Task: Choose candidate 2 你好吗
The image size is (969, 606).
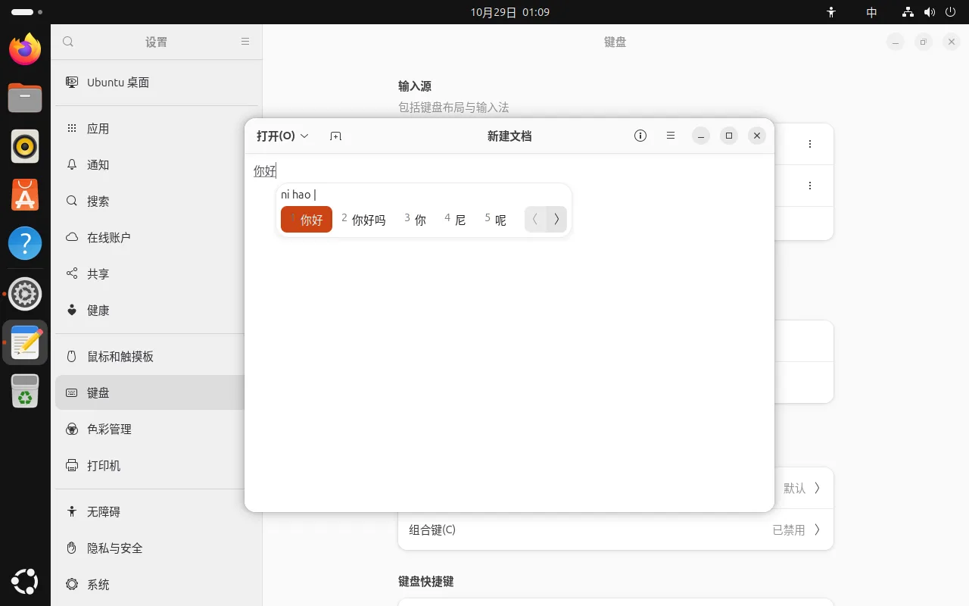Action: pos(363,220)
